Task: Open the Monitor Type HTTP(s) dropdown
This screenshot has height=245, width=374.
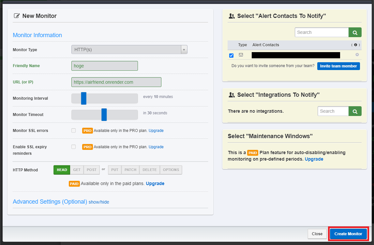Action: click(x=129, y=50)
